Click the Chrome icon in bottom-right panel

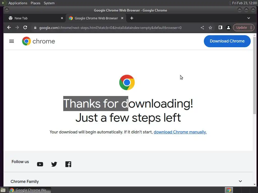coord(229,190)
